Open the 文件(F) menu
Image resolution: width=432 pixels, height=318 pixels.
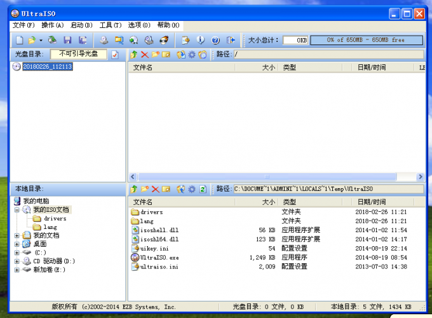(x=24, y=25)
